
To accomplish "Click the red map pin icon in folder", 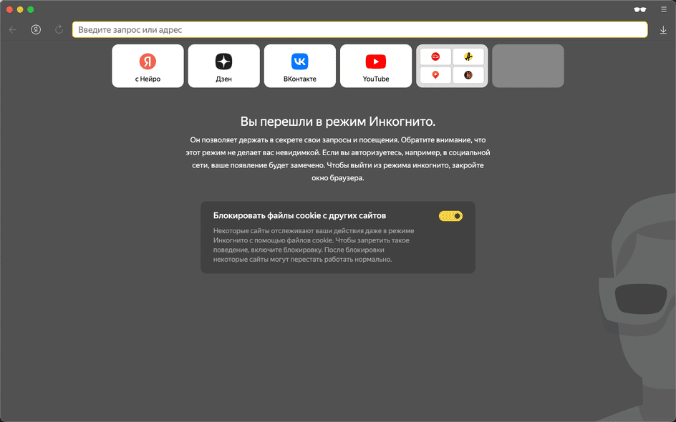I will tap(435, 75).
